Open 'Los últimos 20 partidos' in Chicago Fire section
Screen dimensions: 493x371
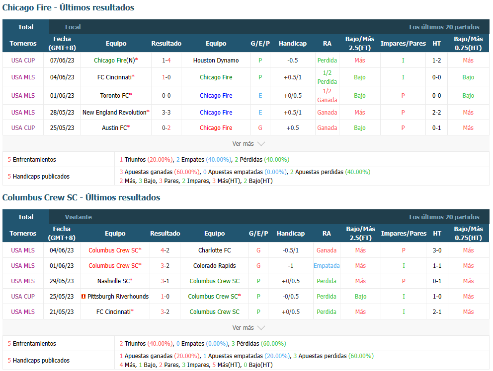pyautogui.click(x=444, y=27)
